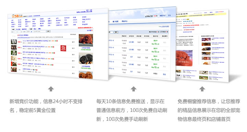Click the blue link in last table row's action column
This screenshot has height=132, width=247.
(x=164, y=74)
